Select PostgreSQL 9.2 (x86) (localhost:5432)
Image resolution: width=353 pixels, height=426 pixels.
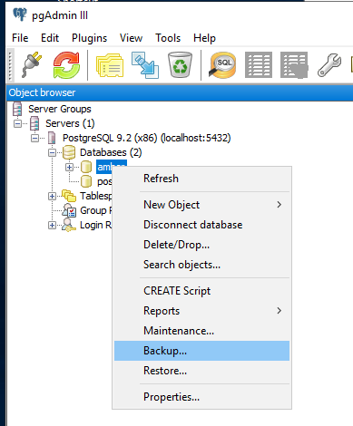click(x=147, y=138)
